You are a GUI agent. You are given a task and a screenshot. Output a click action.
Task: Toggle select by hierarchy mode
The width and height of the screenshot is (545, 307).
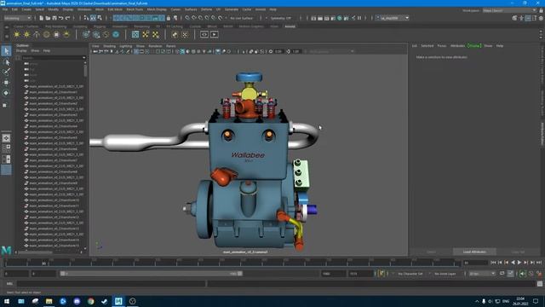point(87,18)
